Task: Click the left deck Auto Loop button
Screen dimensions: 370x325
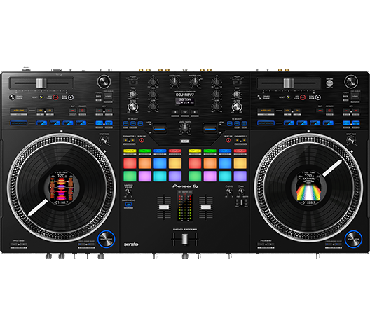Action: click(19, 111)
